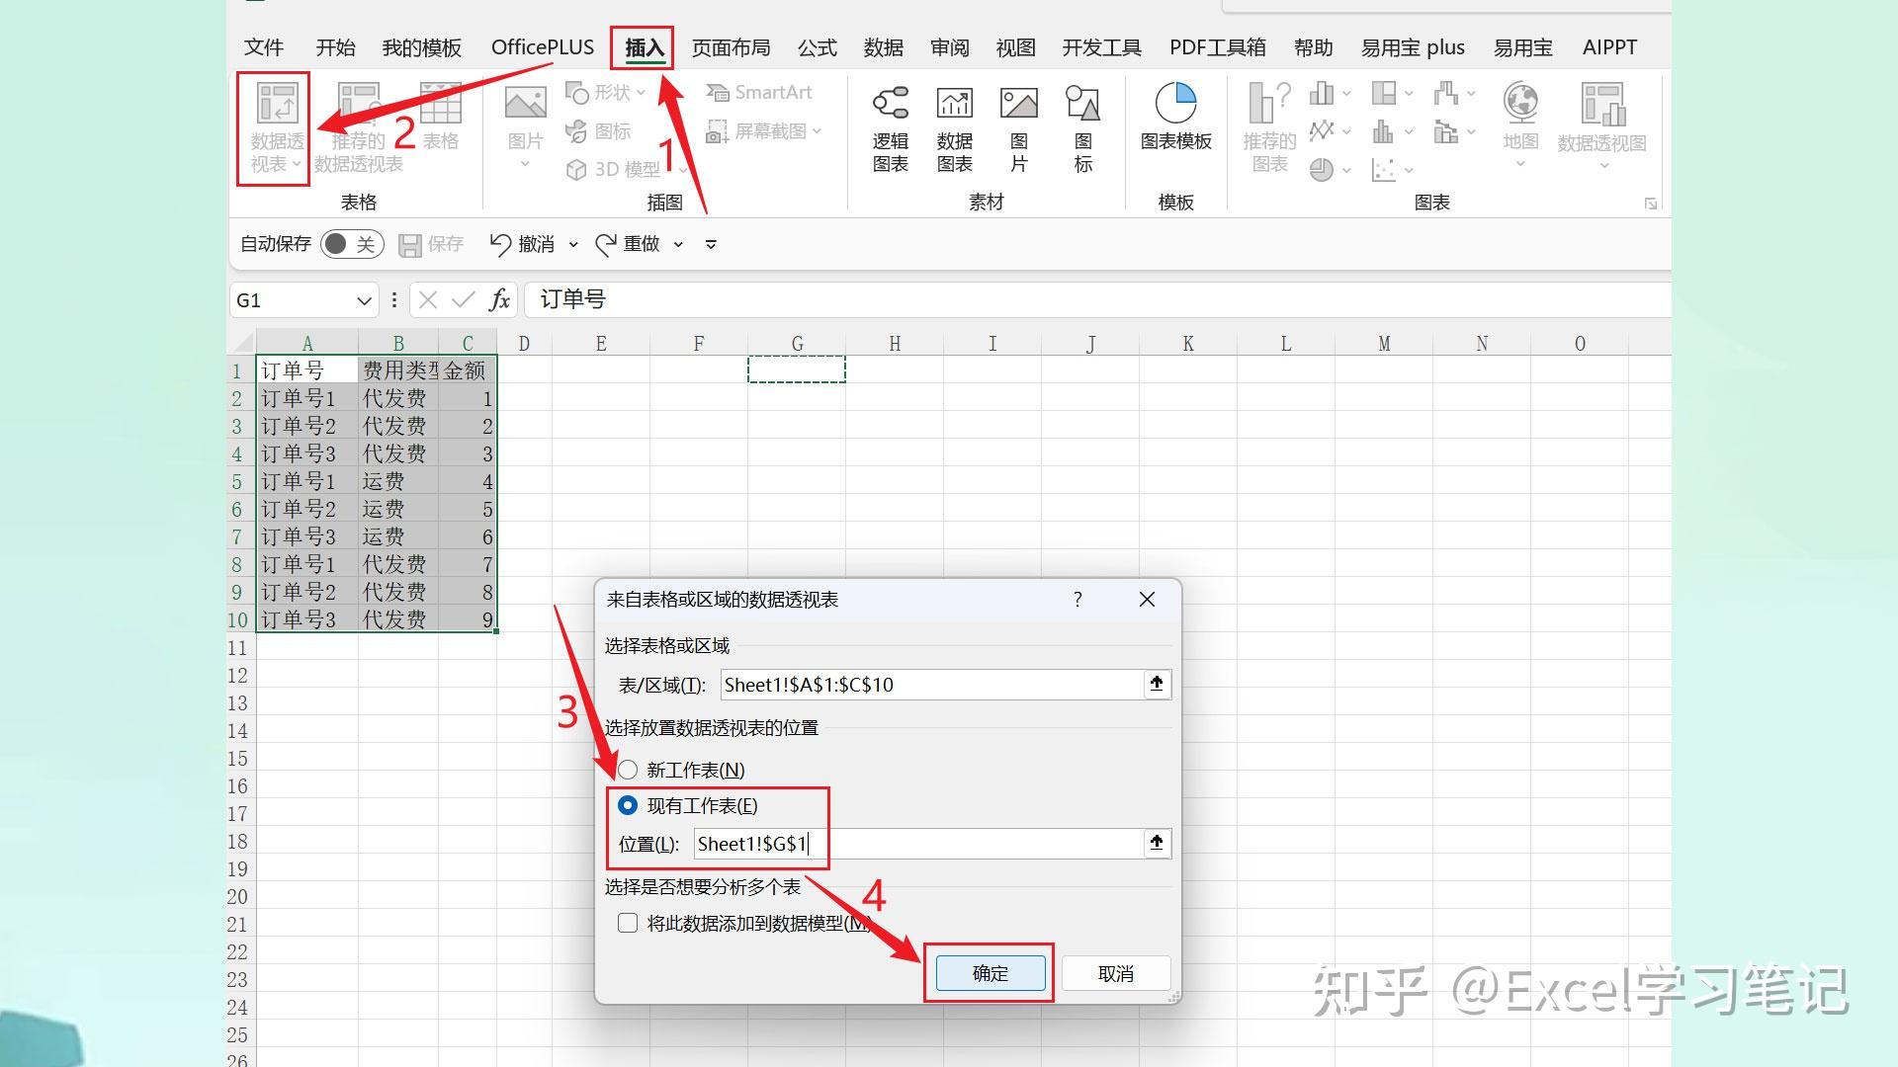This screenshot has height=1067, width=1898.
Task: Click the 取消 button
Action: (x=1115, y=972)
